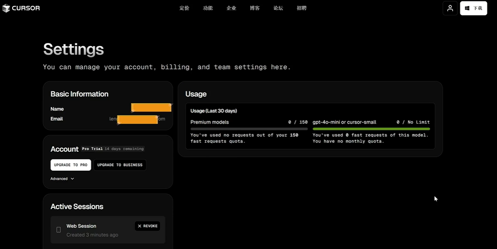497x249 pixels.
Task: Open the user account profile icon
Action: 450,8
